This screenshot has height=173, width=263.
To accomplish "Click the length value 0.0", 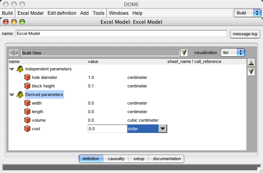I will point(91,112).
